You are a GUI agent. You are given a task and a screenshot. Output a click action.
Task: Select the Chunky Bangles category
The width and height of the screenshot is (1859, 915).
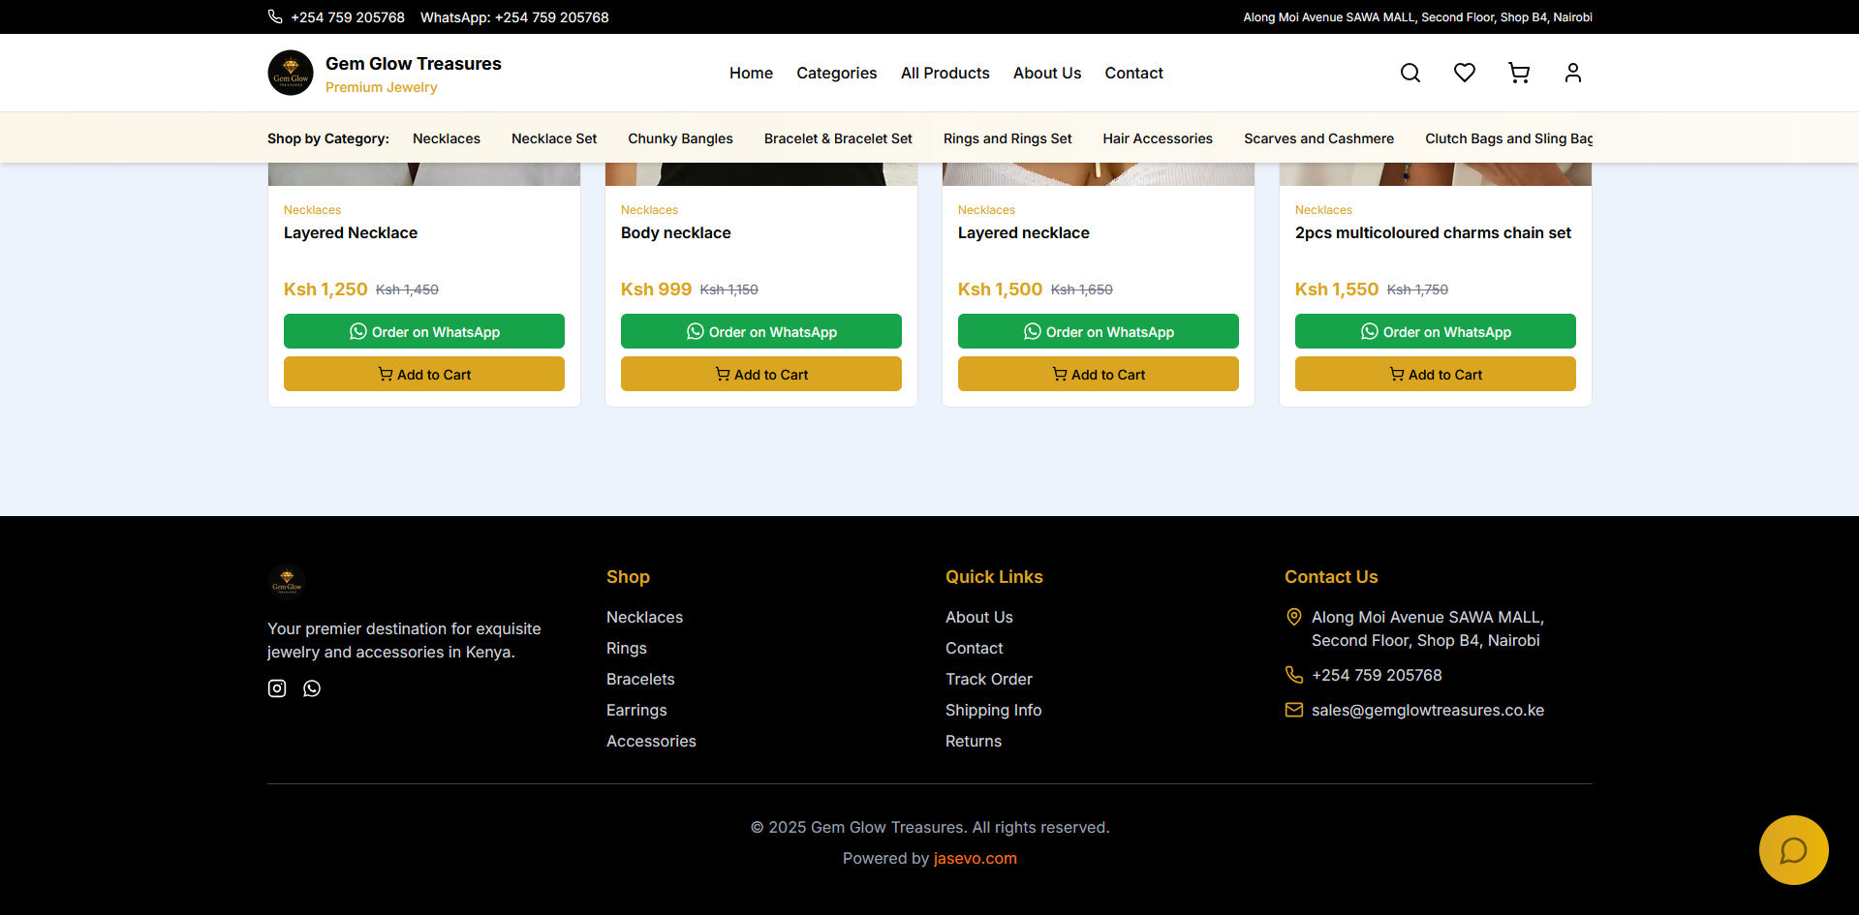pyautogui.click(x=680, y=138)
